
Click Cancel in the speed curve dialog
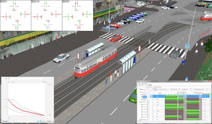(x=49, y=121)
